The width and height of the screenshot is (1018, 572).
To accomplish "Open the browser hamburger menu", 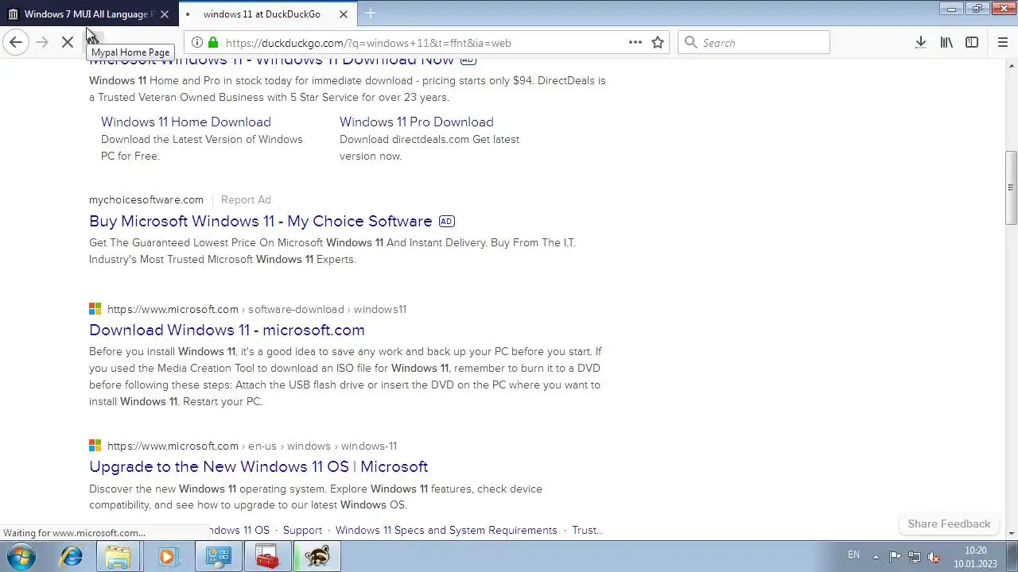I will coord(1002,43).
